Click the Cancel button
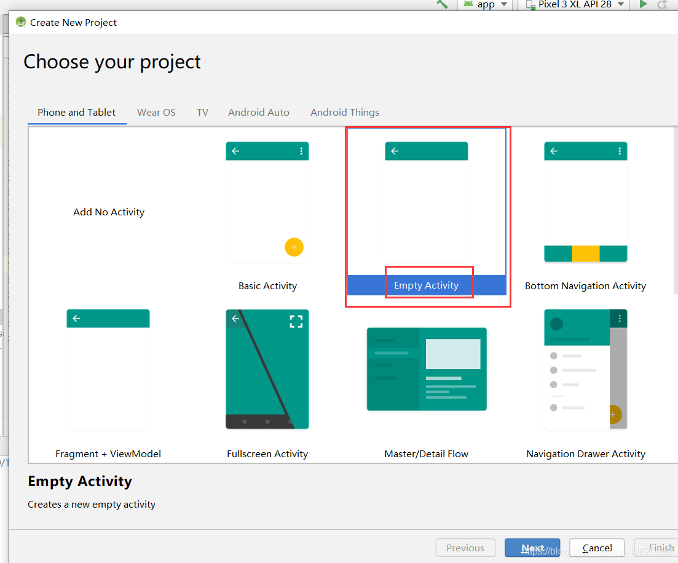 click(x=597, y=548)
